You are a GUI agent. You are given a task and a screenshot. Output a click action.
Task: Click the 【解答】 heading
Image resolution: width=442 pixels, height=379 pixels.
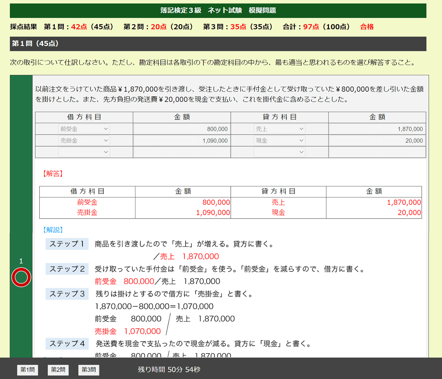tap(52, 173)
